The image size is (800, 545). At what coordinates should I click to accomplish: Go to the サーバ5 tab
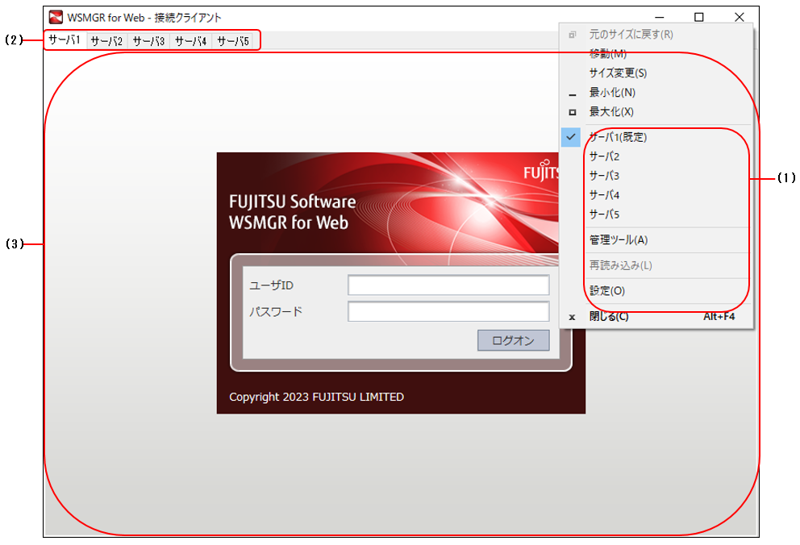tap(233, 41)
